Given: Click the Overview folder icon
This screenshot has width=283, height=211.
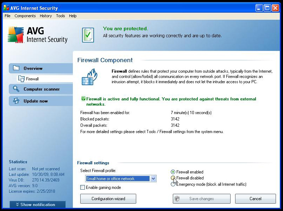Looking at the screenshot, I should tap(16, 68).
